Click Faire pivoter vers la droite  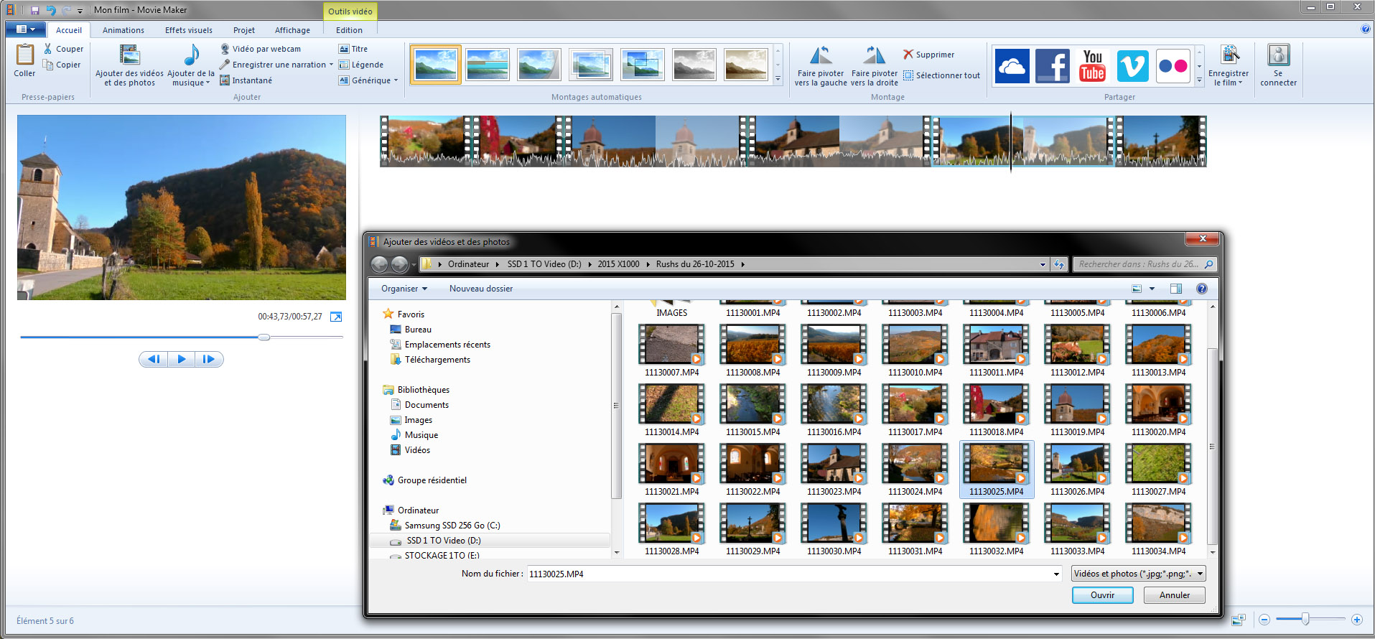(x=874, y=66)
